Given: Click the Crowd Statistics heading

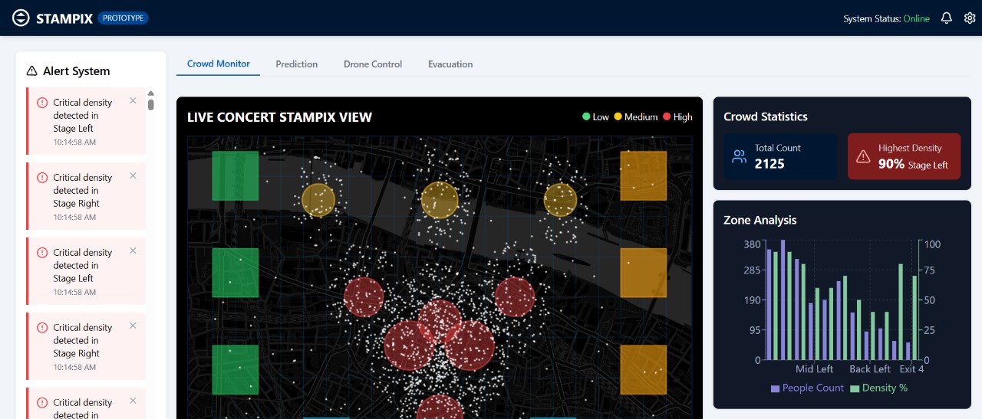Looking at the screenshot, I should (766, 117).
